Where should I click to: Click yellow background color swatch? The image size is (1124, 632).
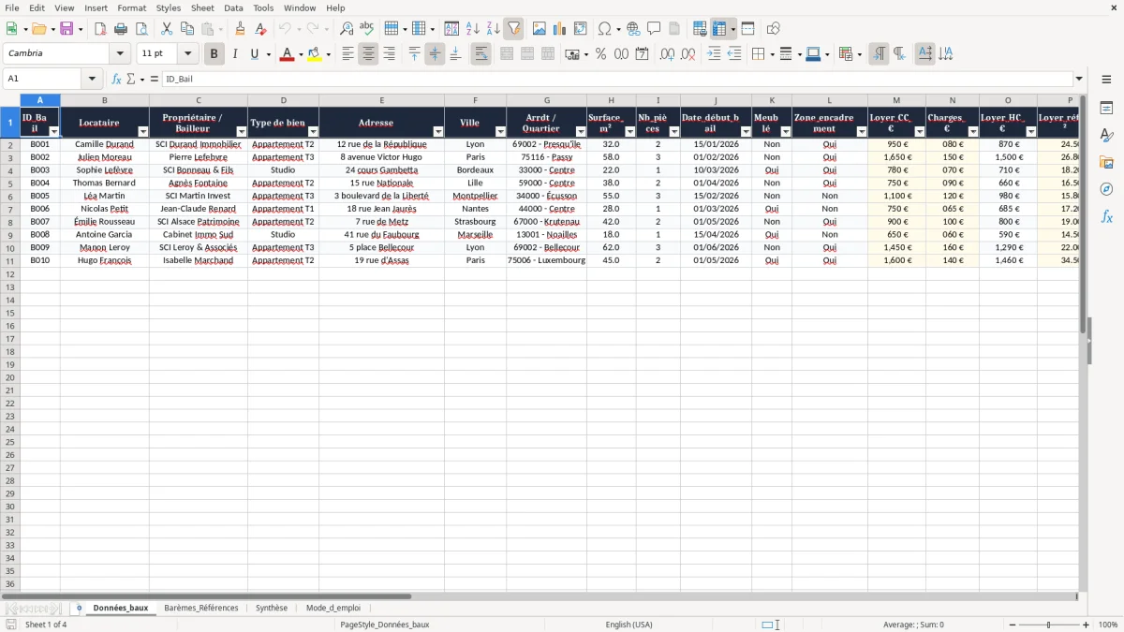coord(314,55)
